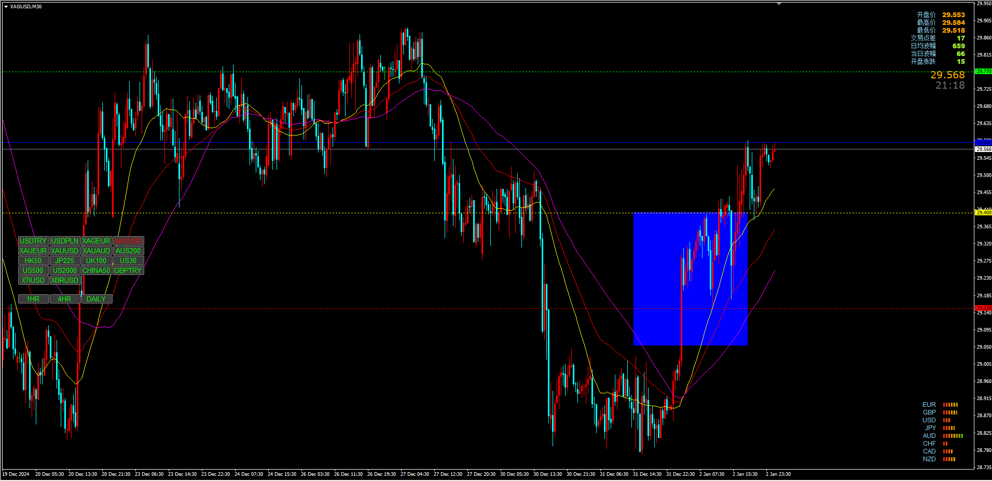
Task: Click the AUD currency strength bar
Action: tap(953, 436)
